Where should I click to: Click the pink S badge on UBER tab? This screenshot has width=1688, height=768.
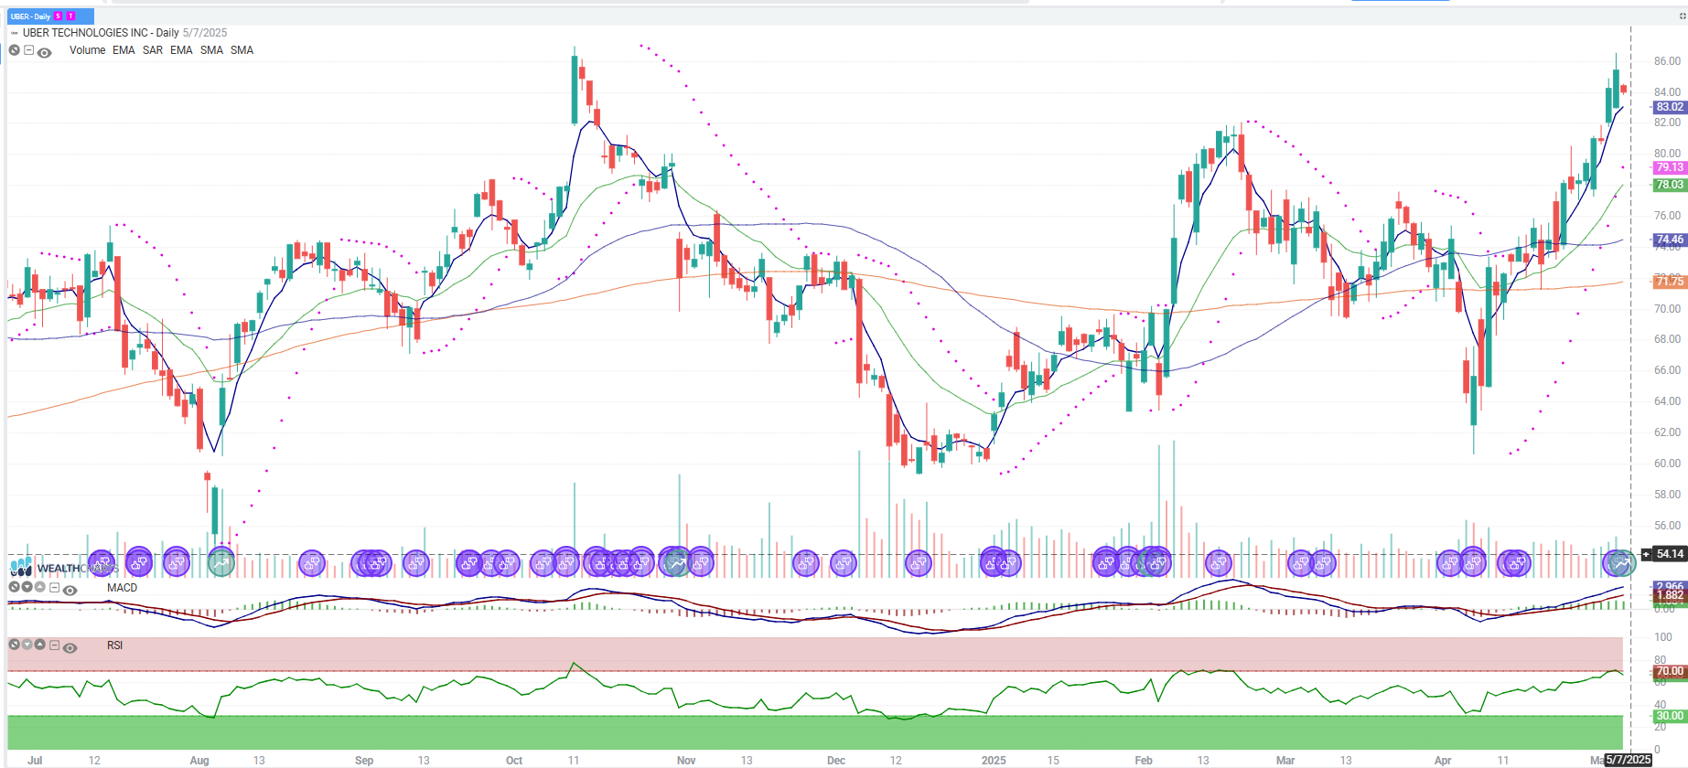[59, 16]
